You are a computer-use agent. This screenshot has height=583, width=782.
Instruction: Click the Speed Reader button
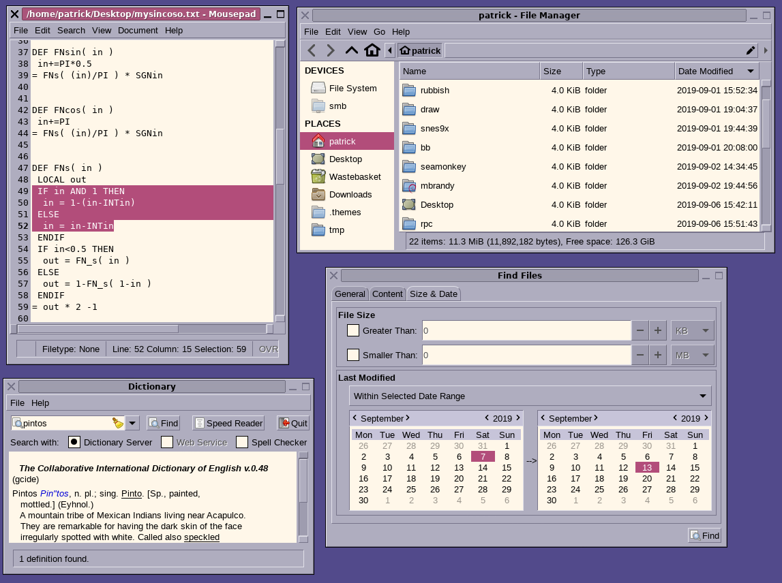point(228,423)
